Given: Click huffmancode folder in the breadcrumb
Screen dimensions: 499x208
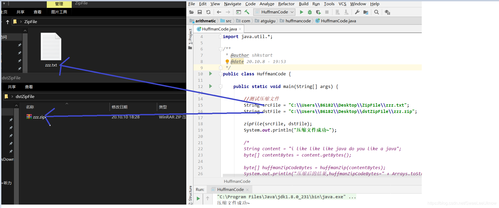Looking at the screenshot, I should 295,21.
